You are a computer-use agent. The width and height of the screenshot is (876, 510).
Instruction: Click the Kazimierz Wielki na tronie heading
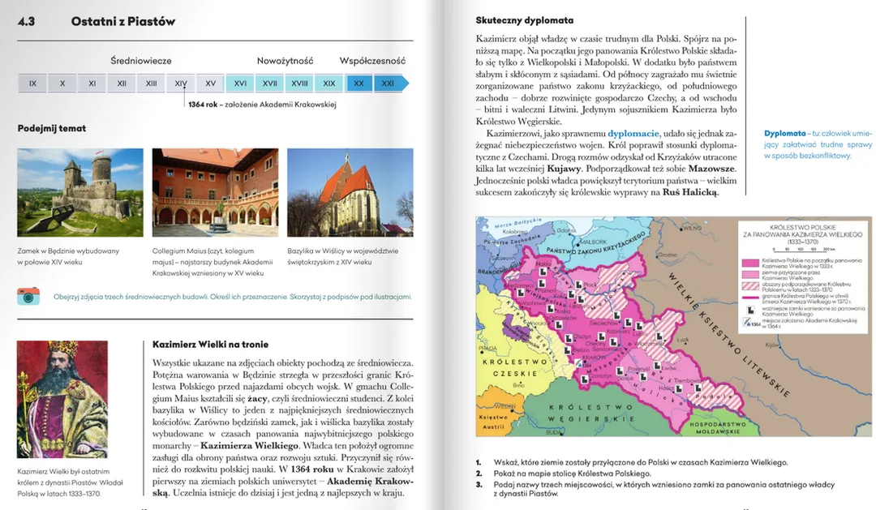211,345
